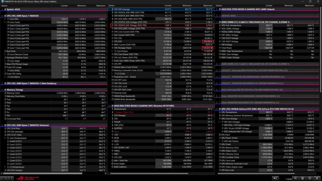Collapse the GPU [#0] NVIDIA GeForce RTX 5090 group
This screenshot has width=322, height=181.
point(217,109)
